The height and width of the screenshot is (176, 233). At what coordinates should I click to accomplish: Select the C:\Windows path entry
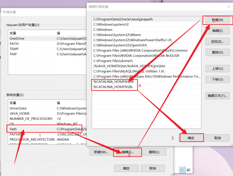147,30
